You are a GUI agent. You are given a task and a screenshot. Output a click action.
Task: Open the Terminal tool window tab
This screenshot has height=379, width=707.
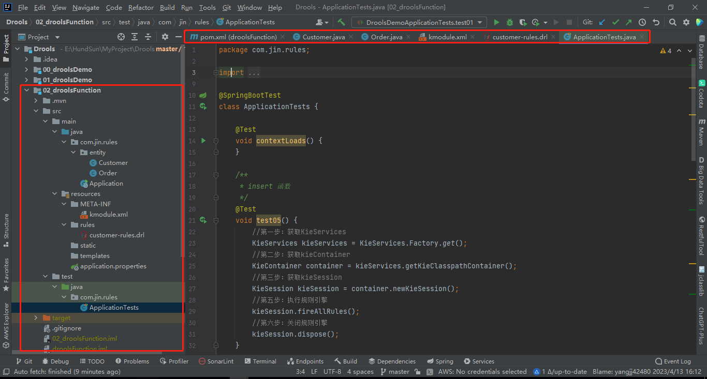click(260, 361)
